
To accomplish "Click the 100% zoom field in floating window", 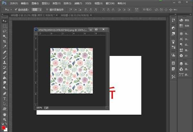I will pyautogui.click(x=39, y=108).
